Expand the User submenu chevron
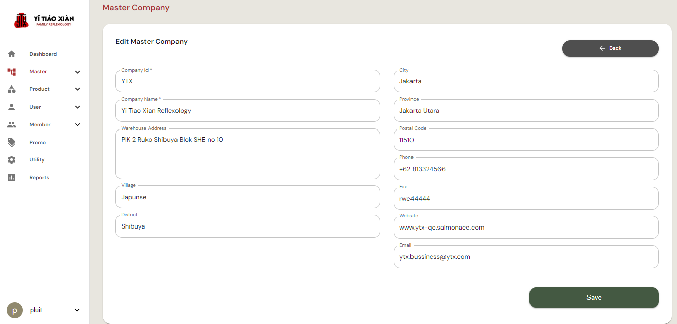The width and height of the screenshot is (677, 324). pyautogui.click(x=77, y=107)
